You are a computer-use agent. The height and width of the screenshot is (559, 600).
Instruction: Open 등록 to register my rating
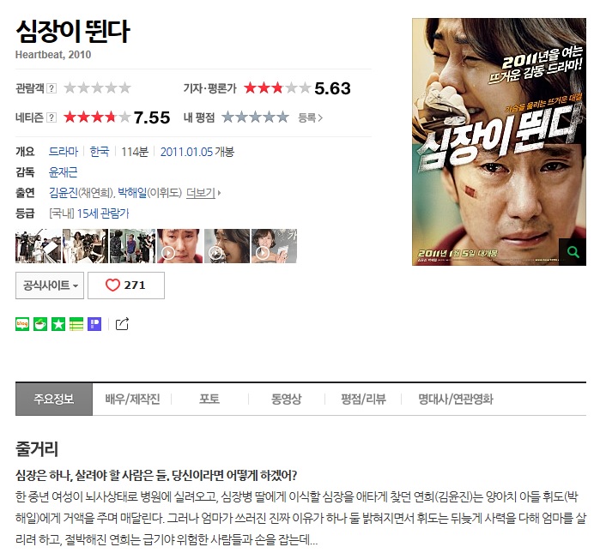pyautogui.click(x=310, y=117)
